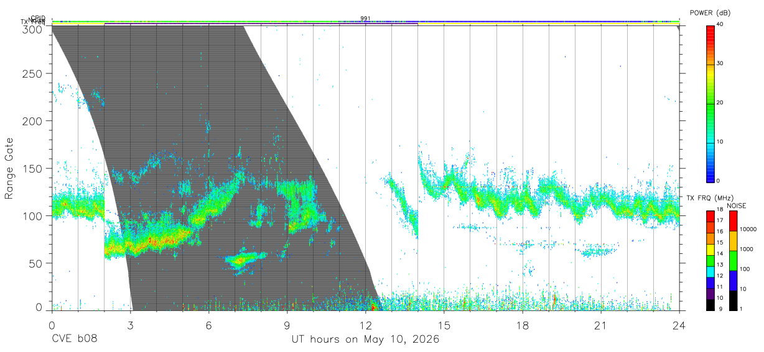The width and height of the screenshot is (764, 352).
Task: Click the 'Range Gate' y-axis label
Action: point(9,168)
